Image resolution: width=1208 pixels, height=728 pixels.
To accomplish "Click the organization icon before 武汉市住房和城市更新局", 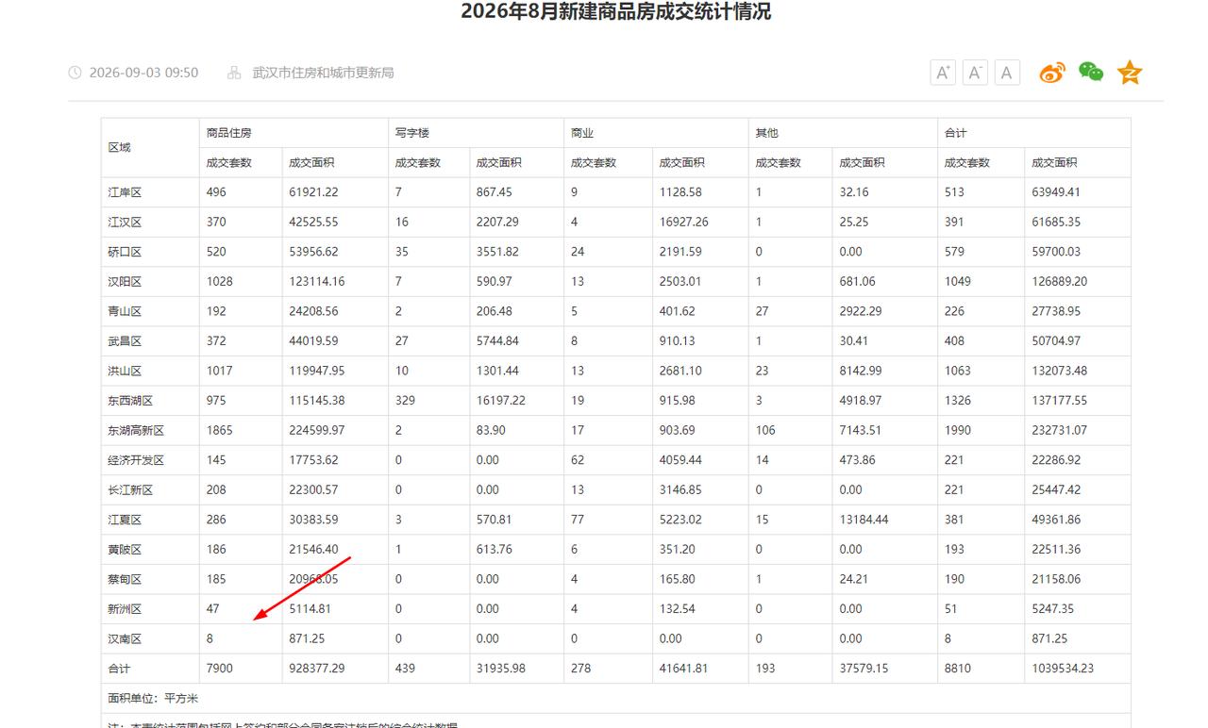I will point(235,73).
